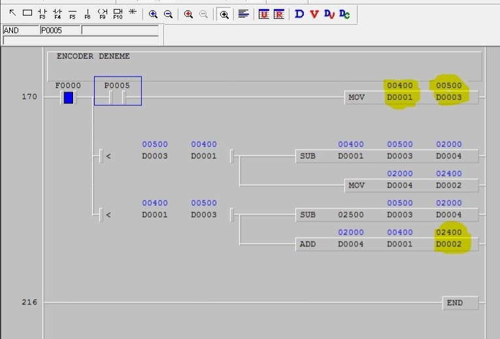Choose the vertical line F6 tool
Viewport: 500px width, 339px height.
(x=88, y=14)
